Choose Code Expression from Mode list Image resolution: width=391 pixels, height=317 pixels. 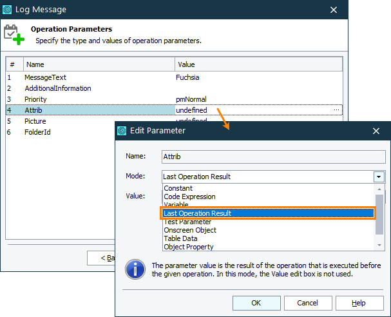(x=189, y=197)
